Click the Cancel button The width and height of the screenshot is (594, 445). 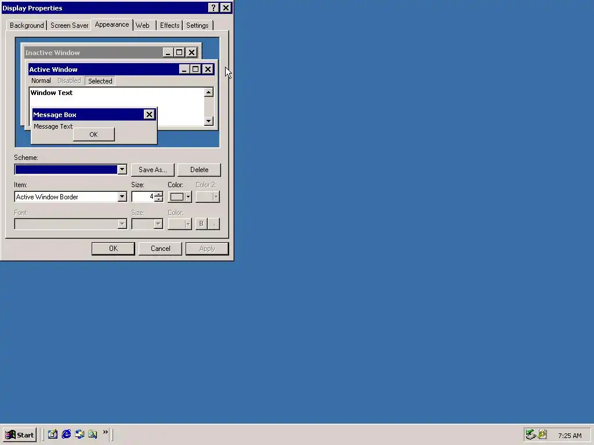point(160,249)
